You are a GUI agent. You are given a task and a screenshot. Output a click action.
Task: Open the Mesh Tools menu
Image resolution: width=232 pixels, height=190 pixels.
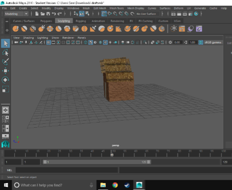[116, 8]
